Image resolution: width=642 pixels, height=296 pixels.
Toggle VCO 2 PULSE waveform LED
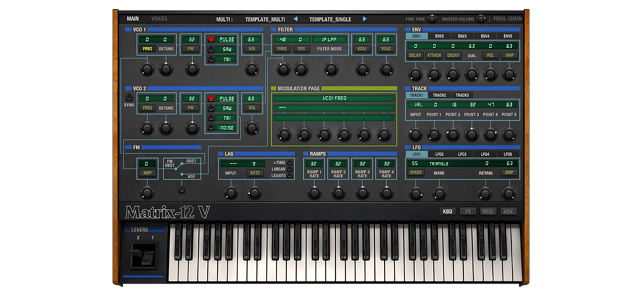(211, 99)
